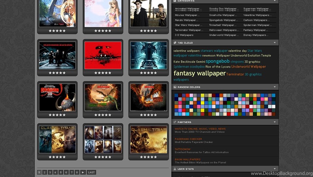
Task: Open Movies Wallpaper category
Action: (x=187, y=15)
